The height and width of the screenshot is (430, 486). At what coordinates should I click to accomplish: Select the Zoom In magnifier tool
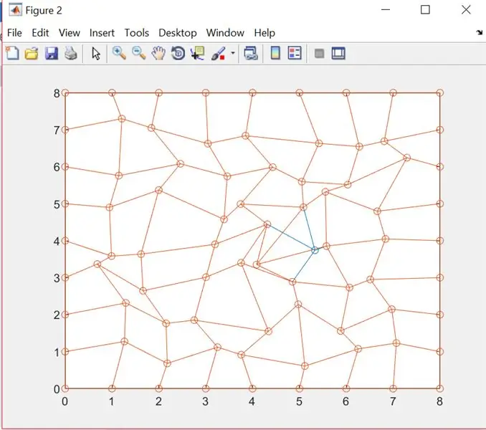[x=119, y=53]
